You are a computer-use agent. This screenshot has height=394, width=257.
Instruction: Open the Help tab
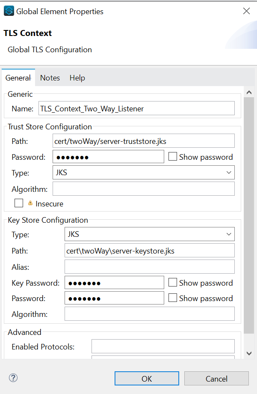(77, 78)
